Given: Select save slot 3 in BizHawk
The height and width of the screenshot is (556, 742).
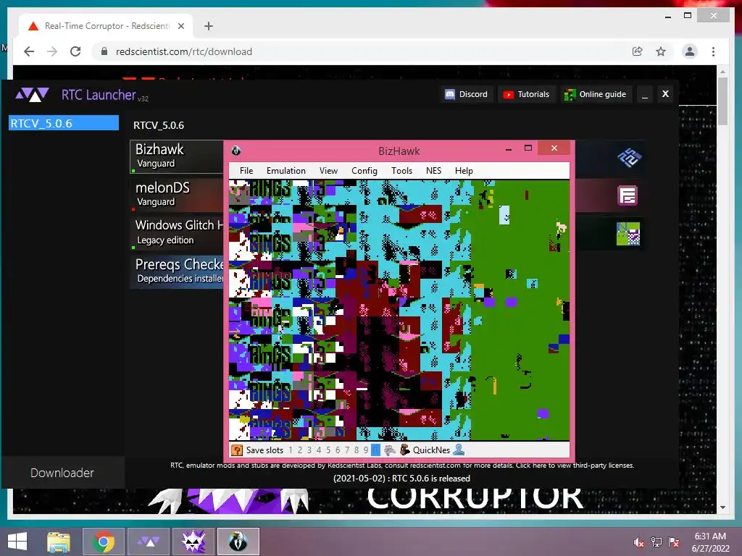Looking at the screenshot, I should pos(309,450).
